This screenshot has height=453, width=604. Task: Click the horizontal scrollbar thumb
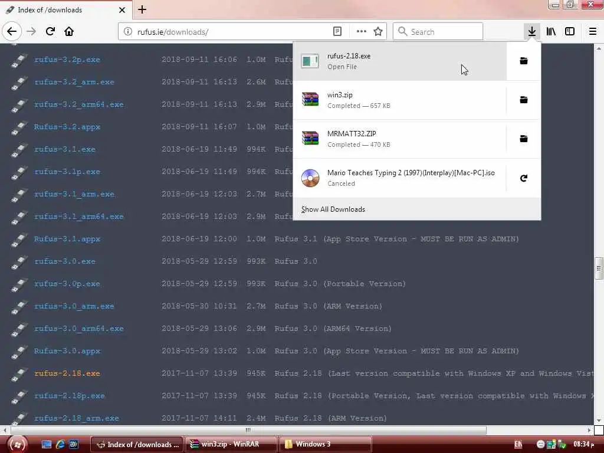[248, 430]
